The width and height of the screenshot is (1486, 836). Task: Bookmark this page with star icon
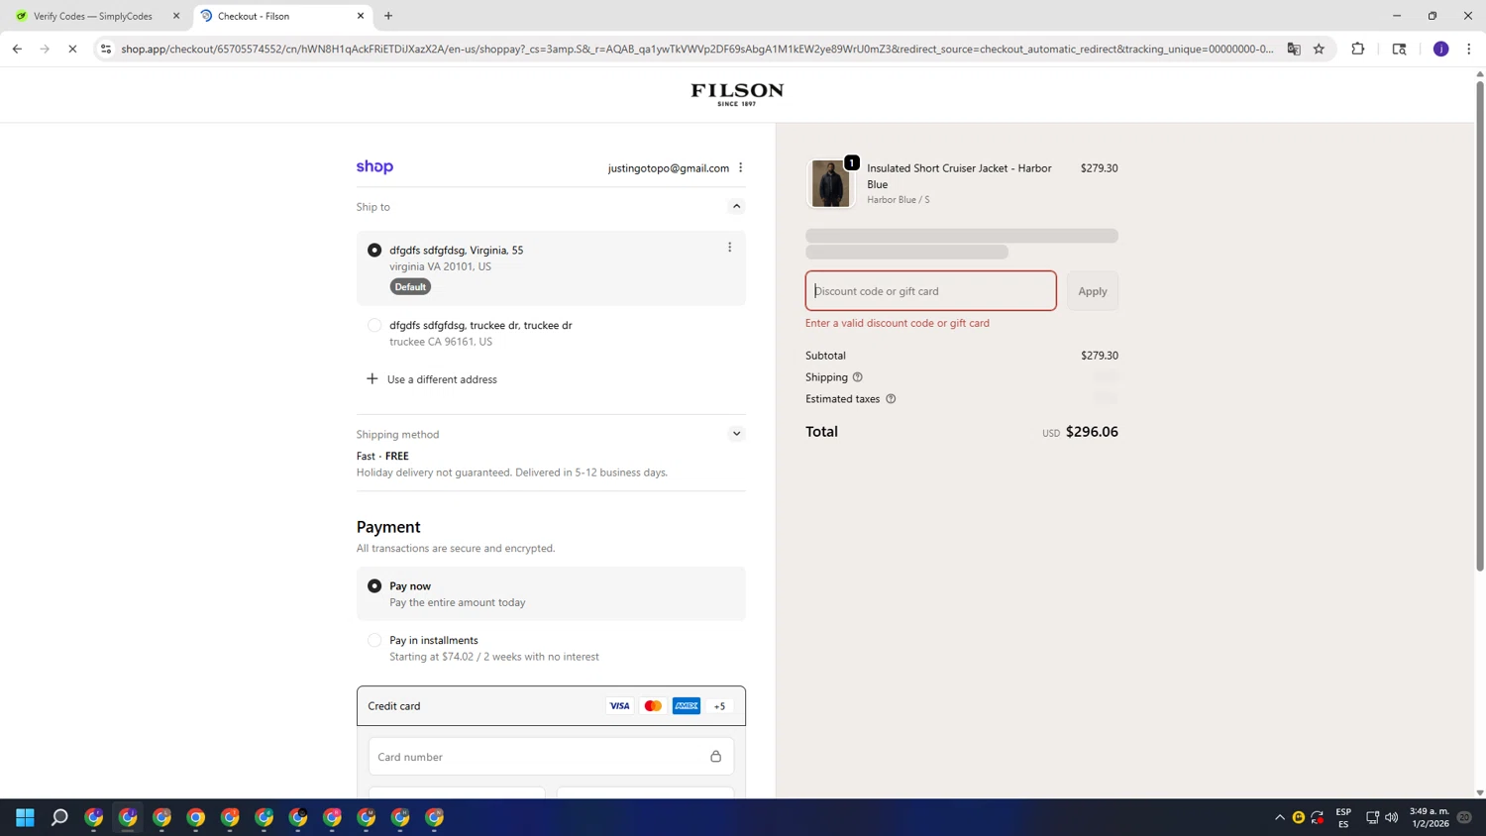click(1319, 49)
